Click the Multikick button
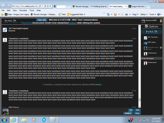 (128, 113)
